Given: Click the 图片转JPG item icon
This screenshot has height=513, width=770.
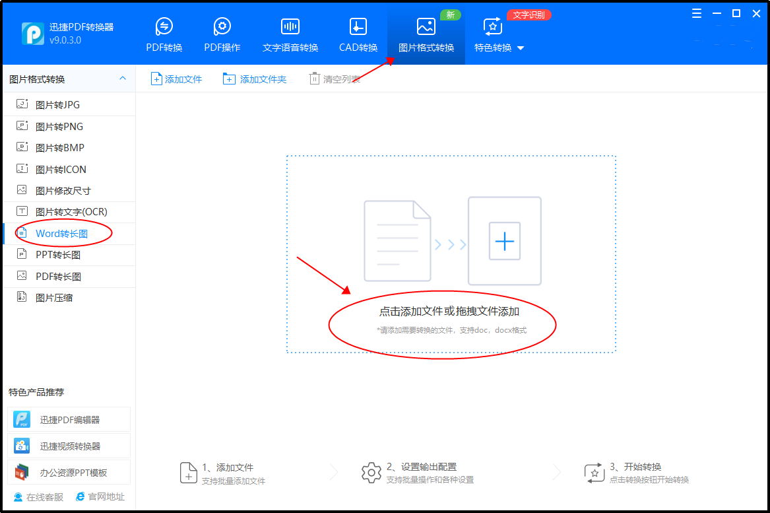Looking at the screenshot, I should 22,104.
